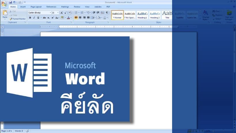Center align the paragraph
Viewport: 236px width, 133px height.
tap(80, 18)
